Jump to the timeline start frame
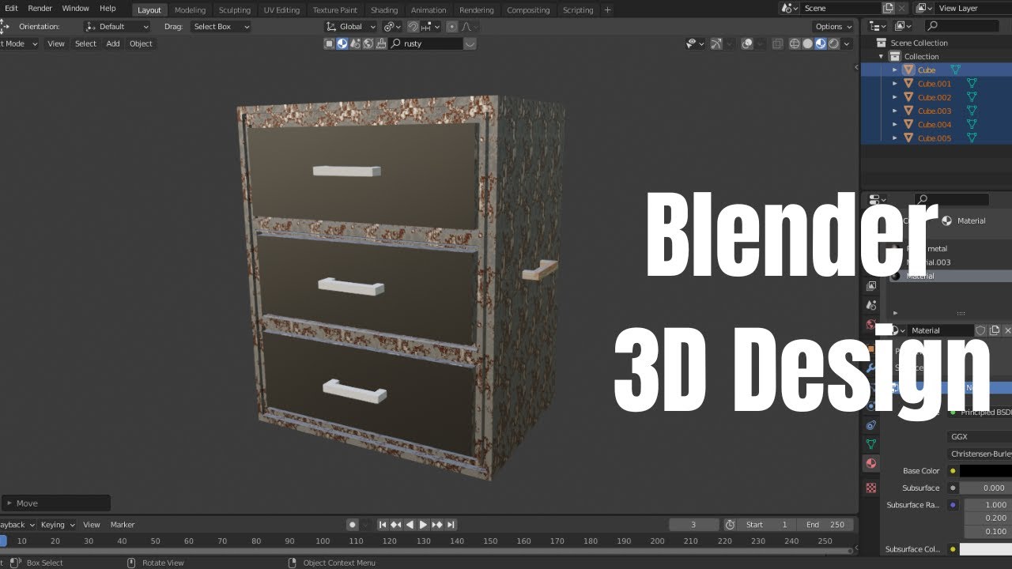Viewport: 1012px width, 569px height. pyautogui.click(x=383, y=525)
